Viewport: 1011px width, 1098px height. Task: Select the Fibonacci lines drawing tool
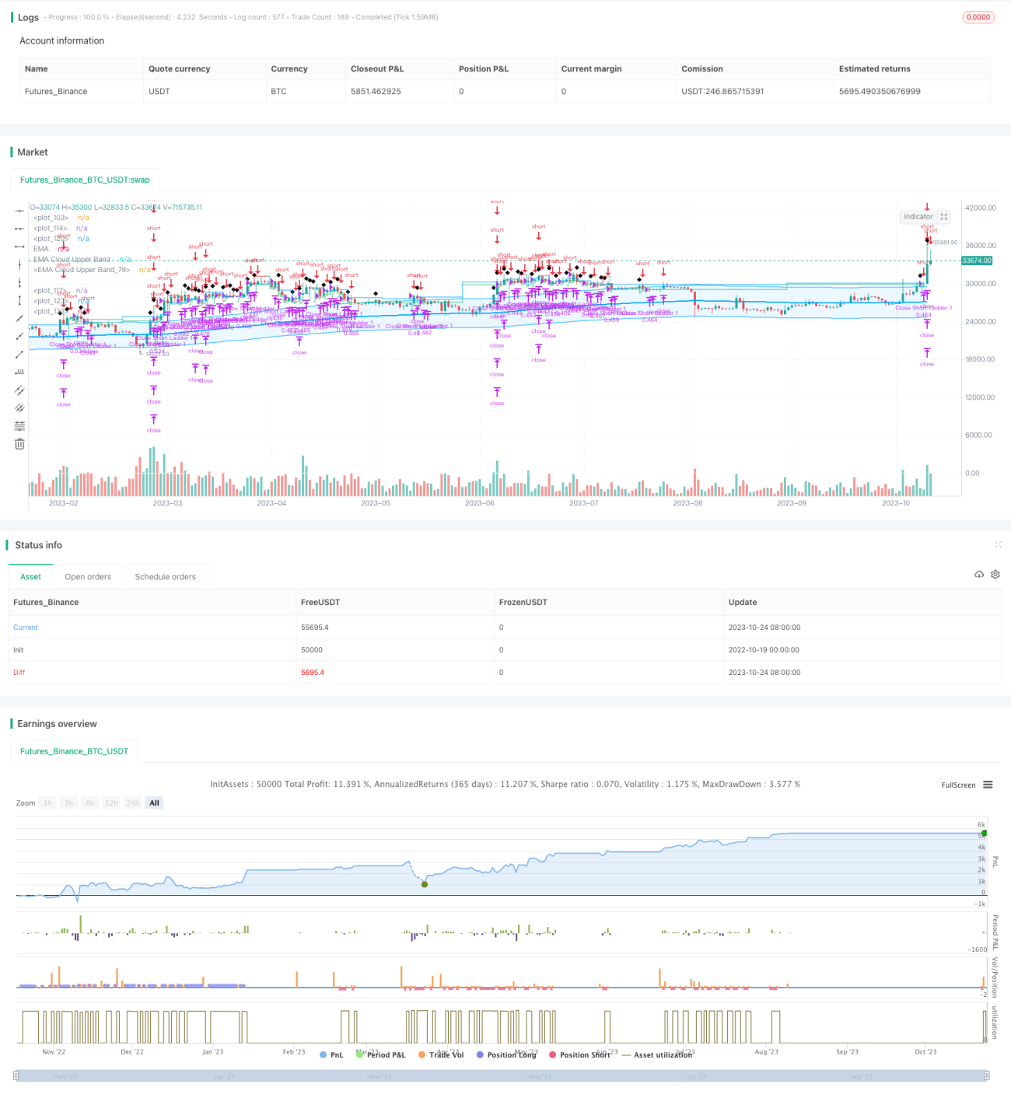click(x=19, y=426)
